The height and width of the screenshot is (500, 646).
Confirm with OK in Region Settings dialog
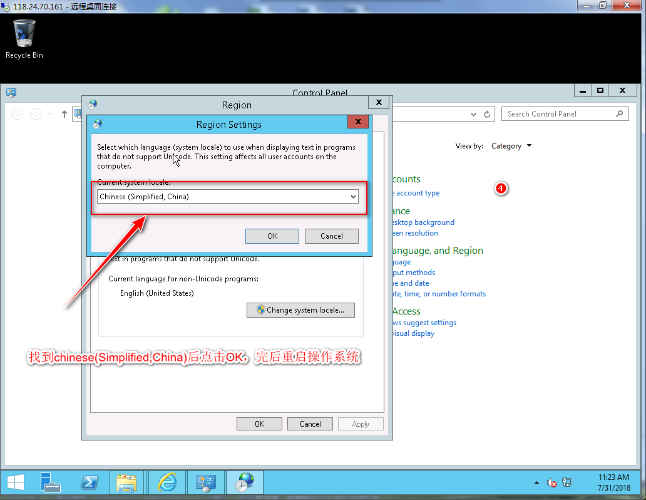[x=272, y=236]
